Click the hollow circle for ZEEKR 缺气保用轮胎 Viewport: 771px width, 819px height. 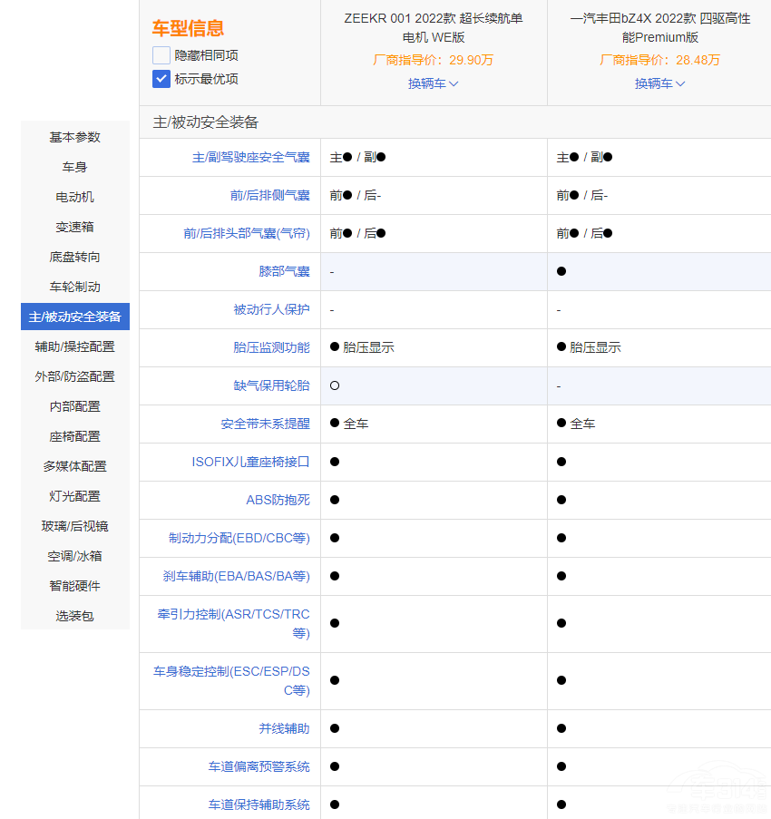[335, 385]
